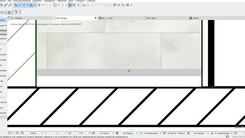
Task: Click the model view options icon before 04 Проект
Action: (164, 133)
